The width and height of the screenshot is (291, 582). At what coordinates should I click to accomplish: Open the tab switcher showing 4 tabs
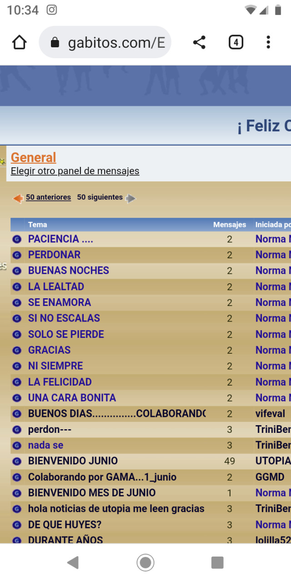pos(236,43)
